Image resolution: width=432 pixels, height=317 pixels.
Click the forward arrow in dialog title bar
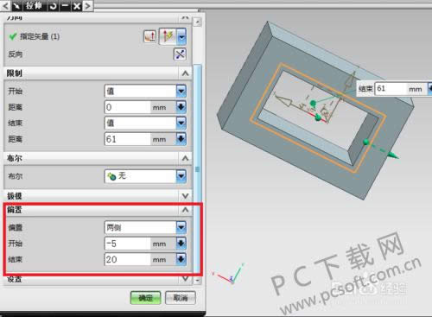point(88,6)
